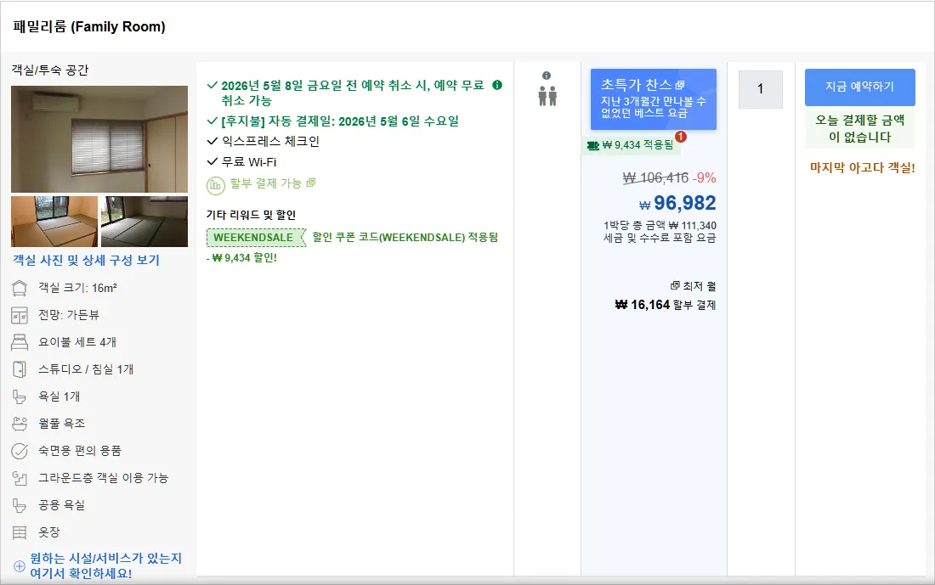
Task: Click the sleep comfort items checkmark icon
Action: click(x=20, y=451)
